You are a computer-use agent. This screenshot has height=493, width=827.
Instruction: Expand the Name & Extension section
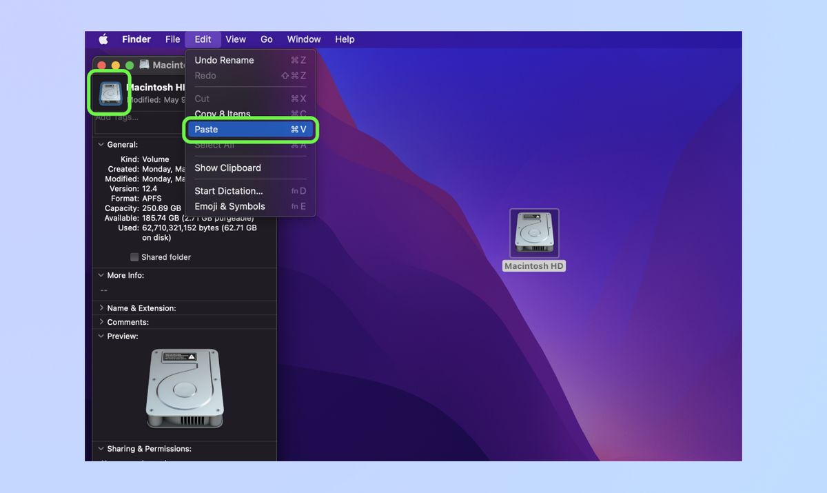pyautogui.click(x=101, y=308)
